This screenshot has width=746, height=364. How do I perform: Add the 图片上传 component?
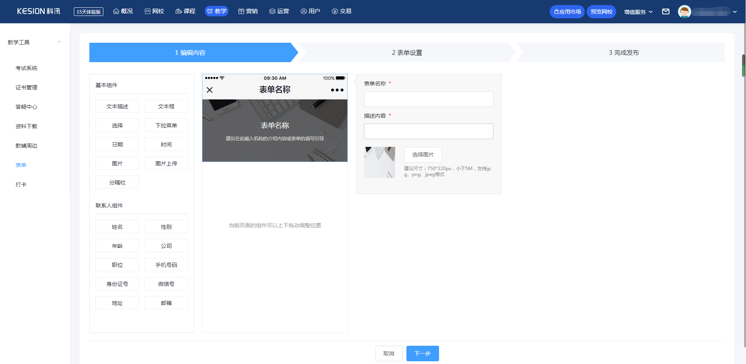[x=166, y=164]
